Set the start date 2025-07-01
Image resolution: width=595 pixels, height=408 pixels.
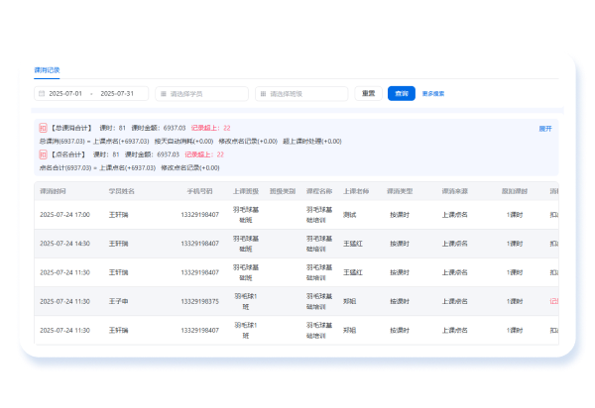click(x=65, y=93)
